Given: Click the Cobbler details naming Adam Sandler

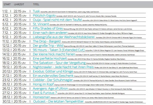Looking at the screenshot, I should (x=105, y=81).
